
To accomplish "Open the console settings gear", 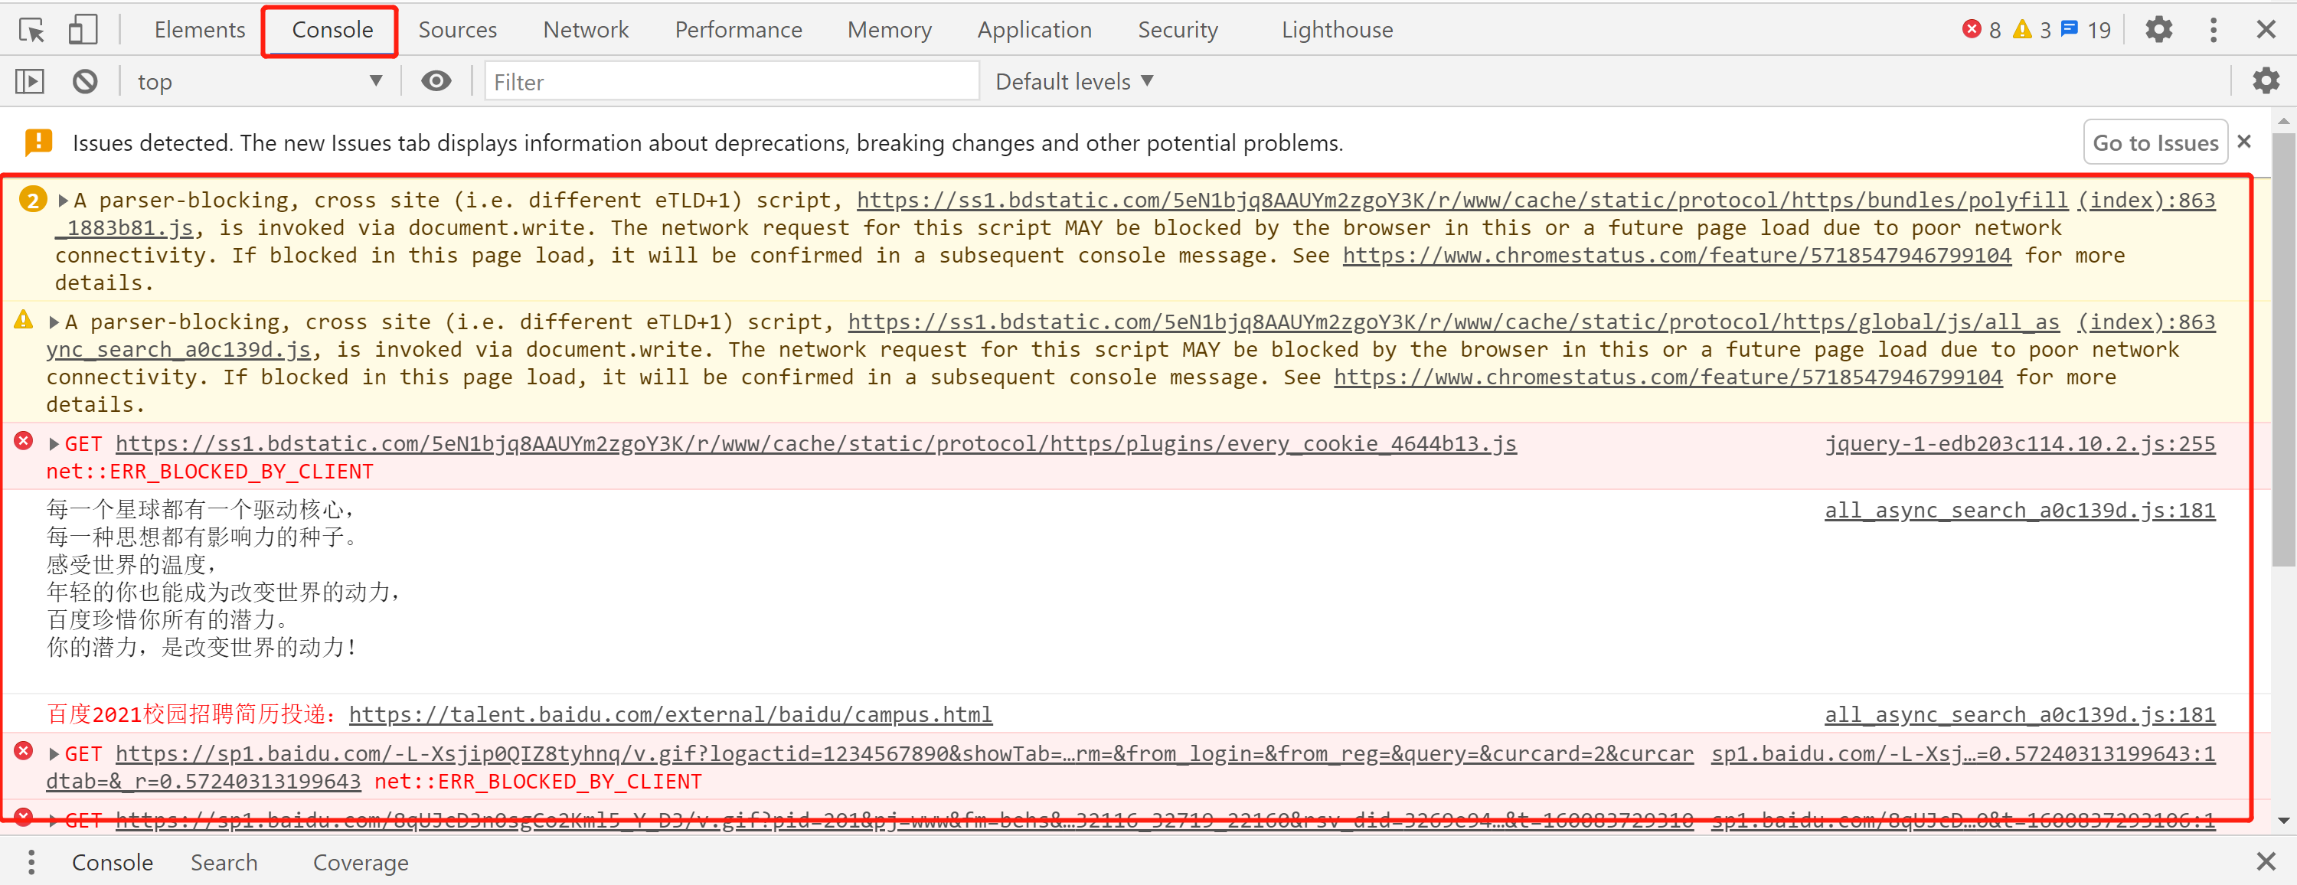I will [x=2265, y=82].
